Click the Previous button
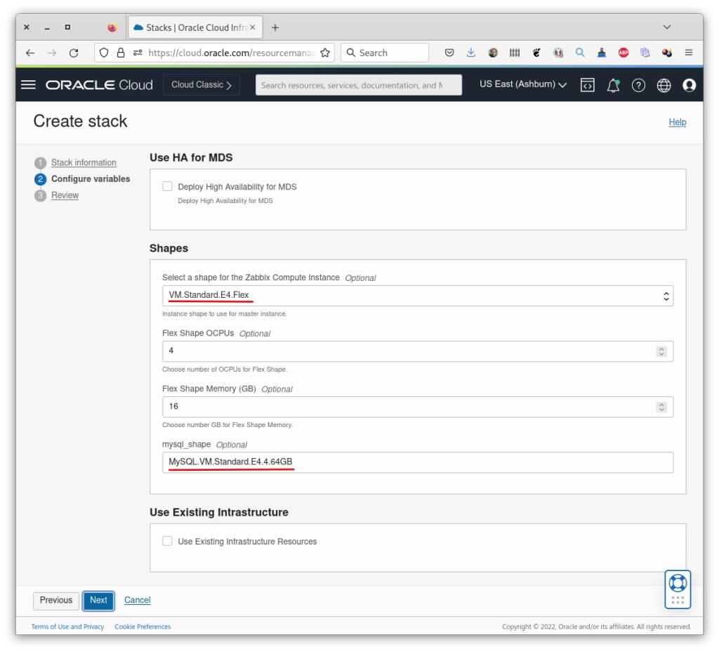 coord(56,601)
